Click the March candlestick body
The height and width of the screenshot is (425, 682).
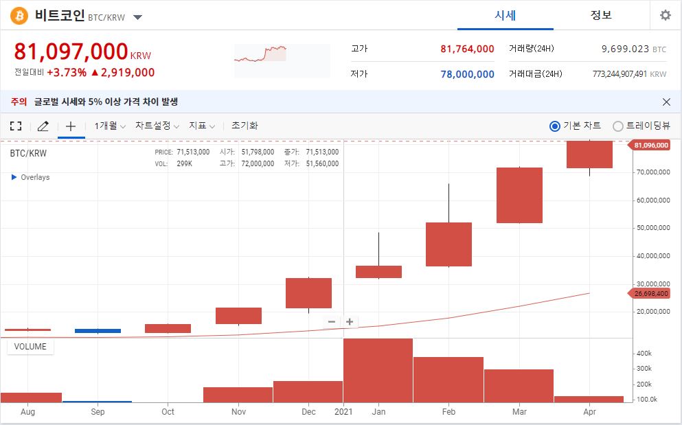pyautogui.click(x=519, y=195)
